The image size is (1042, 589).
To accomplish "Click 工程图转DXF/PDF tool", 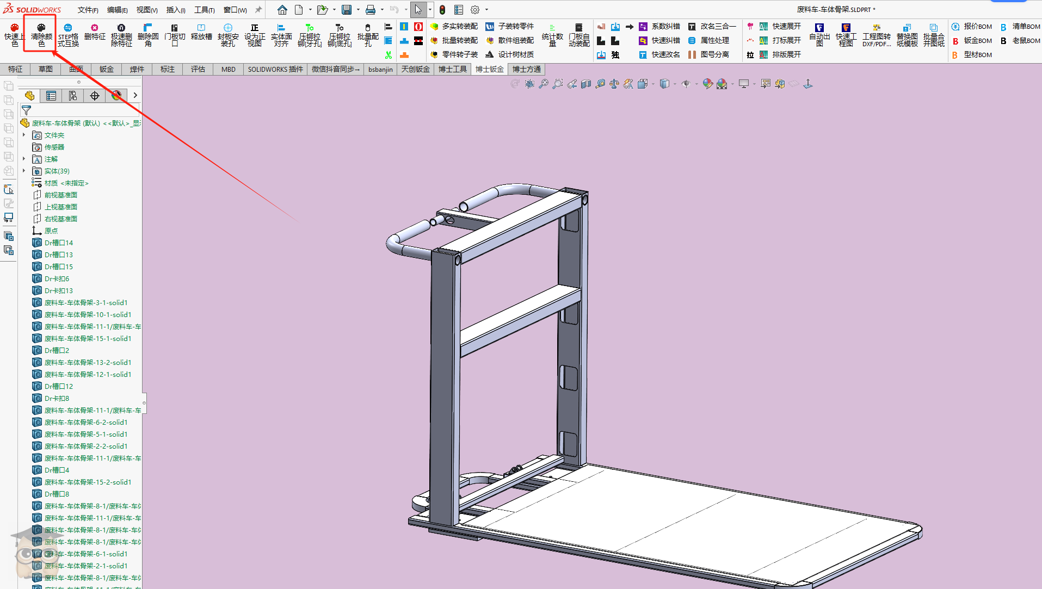I will (877, 35).
